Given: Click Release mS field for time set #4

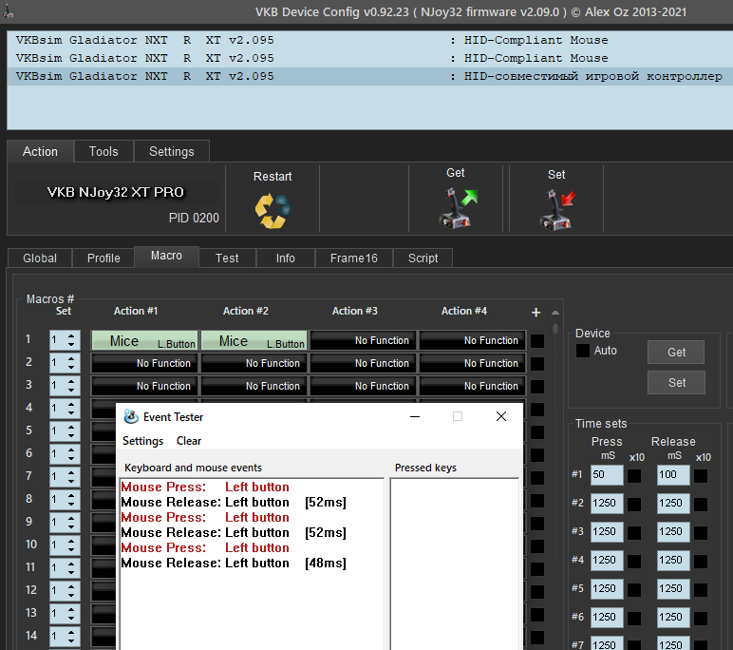Looking at the screenshot, I should click(673, 561).
